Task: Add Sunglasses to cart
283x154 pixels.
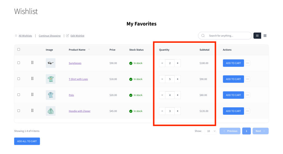Action: 233,63
